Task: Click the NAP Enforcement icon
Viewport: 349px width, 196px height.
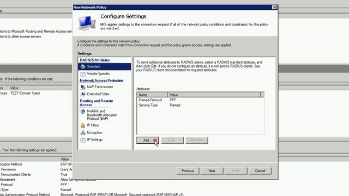Action: pyautogui.click(x=83, y=87)
